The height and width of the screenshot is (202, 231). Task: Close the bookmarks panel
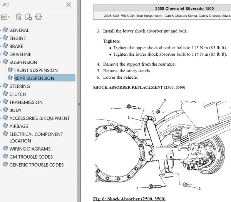tap(69, 5)
